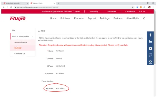
Task: Select My RGID in the sidebar
Action: 18,48
